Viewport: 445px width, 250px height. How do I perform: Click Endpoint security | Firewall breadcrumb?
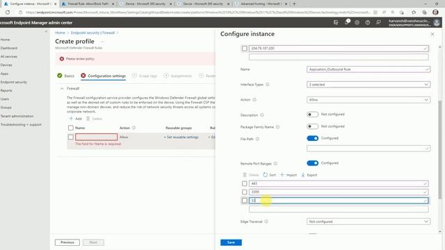92,33
